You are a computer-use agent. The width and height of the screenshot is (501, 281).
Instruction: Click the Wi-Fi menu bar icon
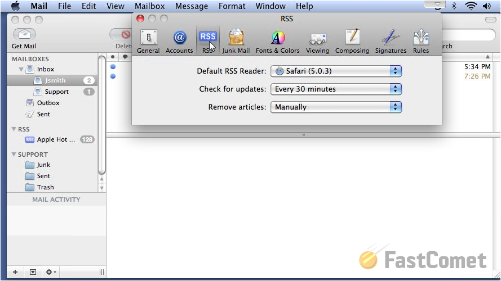(471, 6)
